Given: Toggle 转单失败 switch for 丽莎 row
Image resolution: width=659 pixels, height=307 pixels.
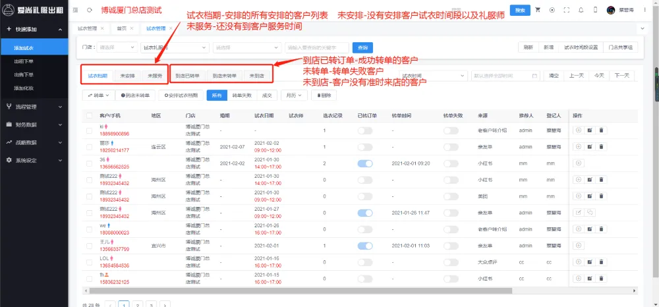Looking at the screenshot, I should (451, 147).
